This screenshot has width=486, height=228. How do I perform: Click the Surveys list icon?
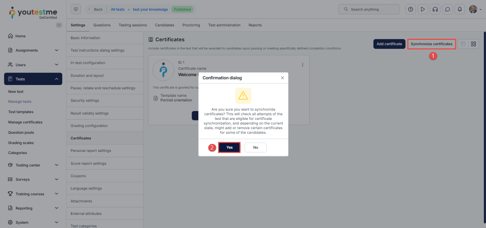(10, 179)
